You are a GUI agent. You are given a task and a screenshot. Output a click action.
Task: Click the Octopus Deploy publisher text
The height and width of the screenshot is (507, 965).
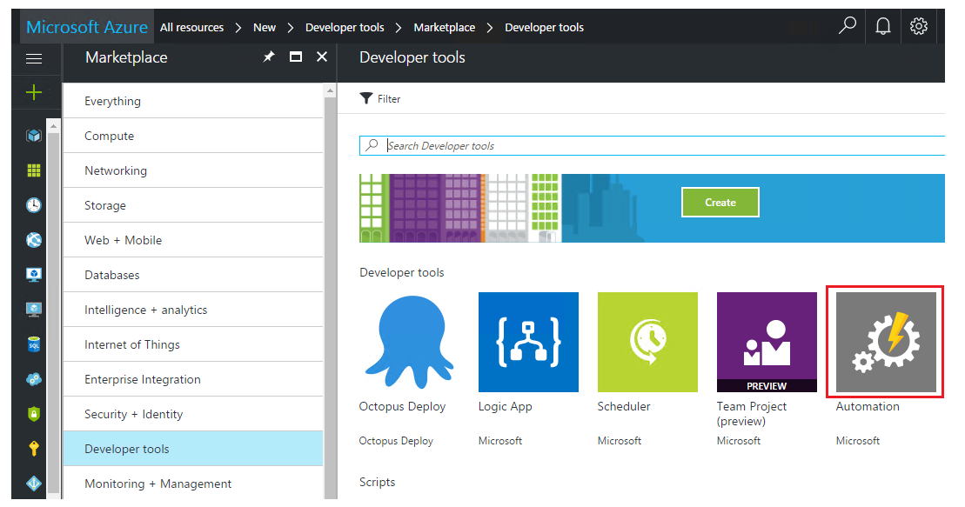click(396, 441)
